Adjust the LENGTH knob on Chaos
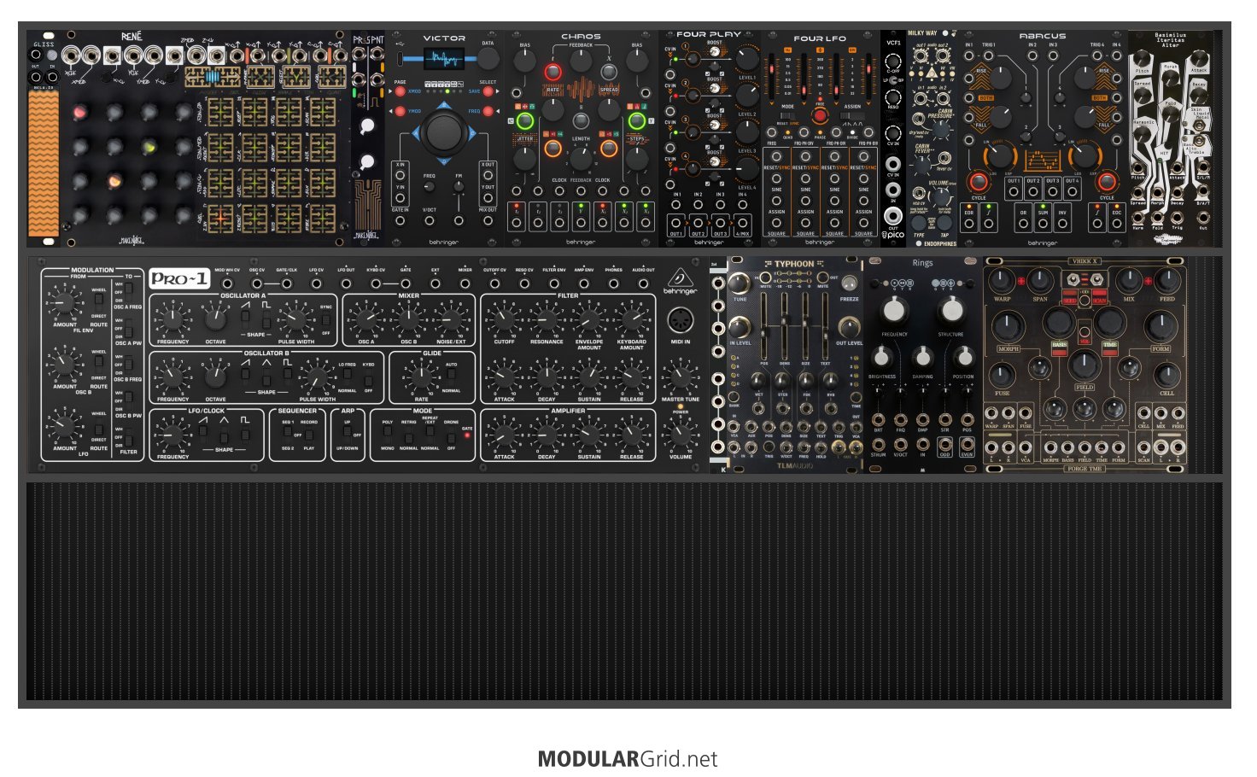This screenshot has height=777, width=1257. pyautogui.click(x=581, y=157)
